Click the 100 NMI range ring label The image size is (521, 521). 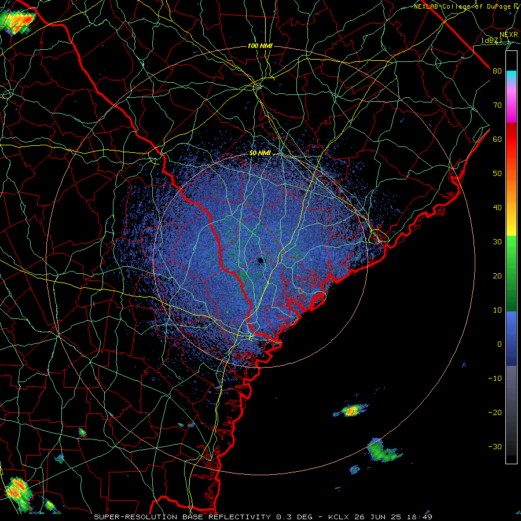pyautogui.click(x=260, y=46)
